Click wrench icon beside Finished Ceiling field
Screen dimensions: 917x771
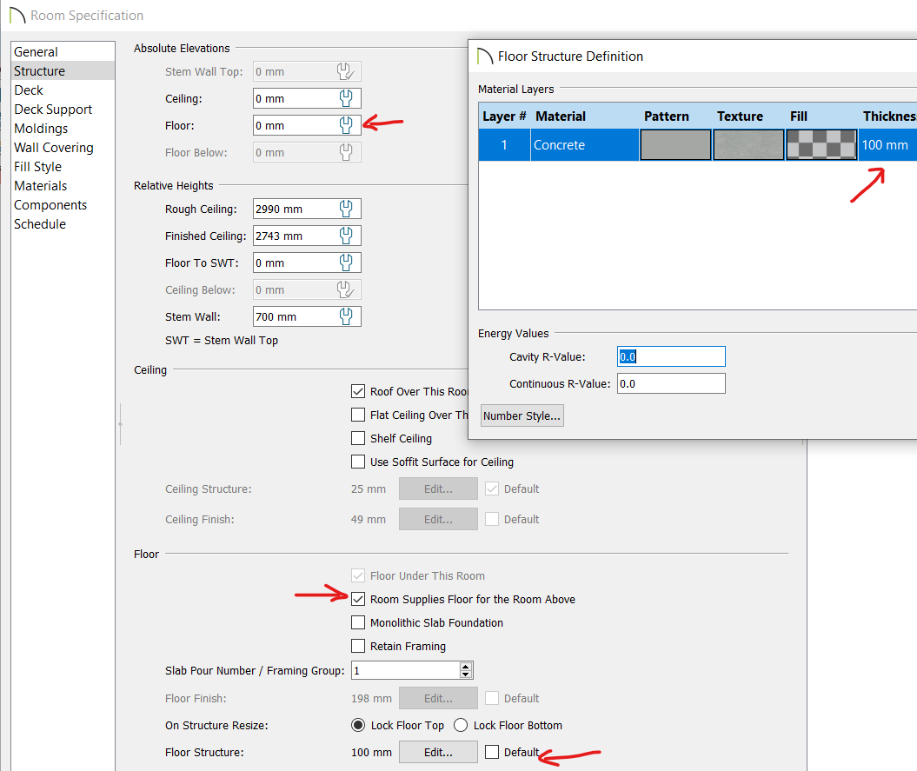(346, 236)
